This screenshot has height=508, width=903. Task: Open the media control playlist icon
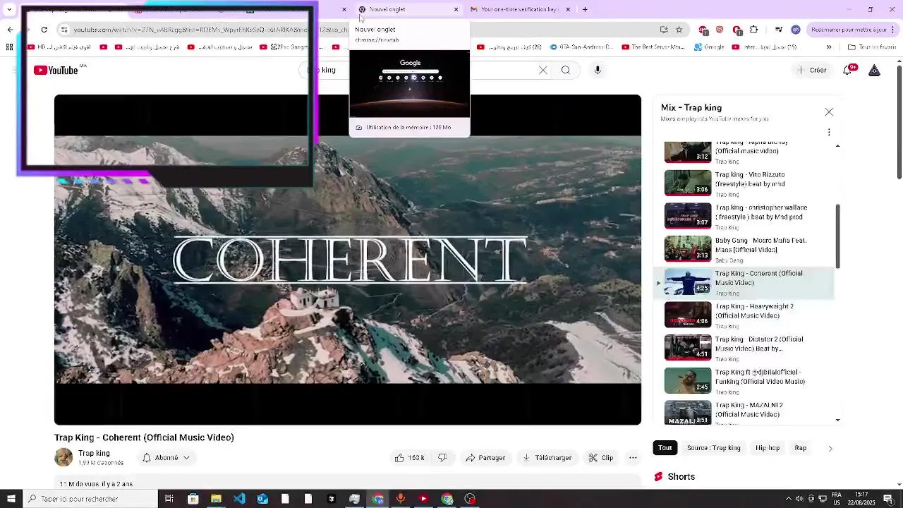778,30
